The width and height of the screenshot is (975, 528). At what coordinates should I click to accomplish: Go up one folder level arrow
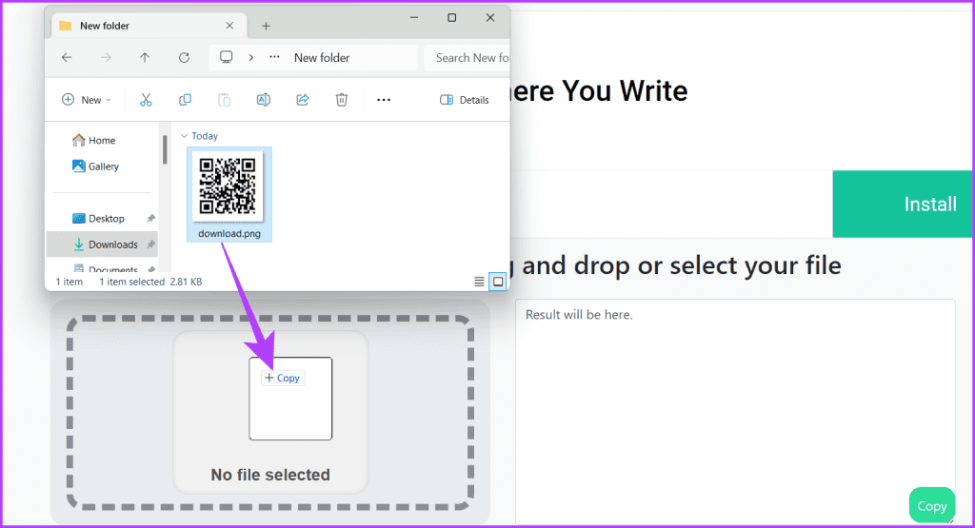145,58
